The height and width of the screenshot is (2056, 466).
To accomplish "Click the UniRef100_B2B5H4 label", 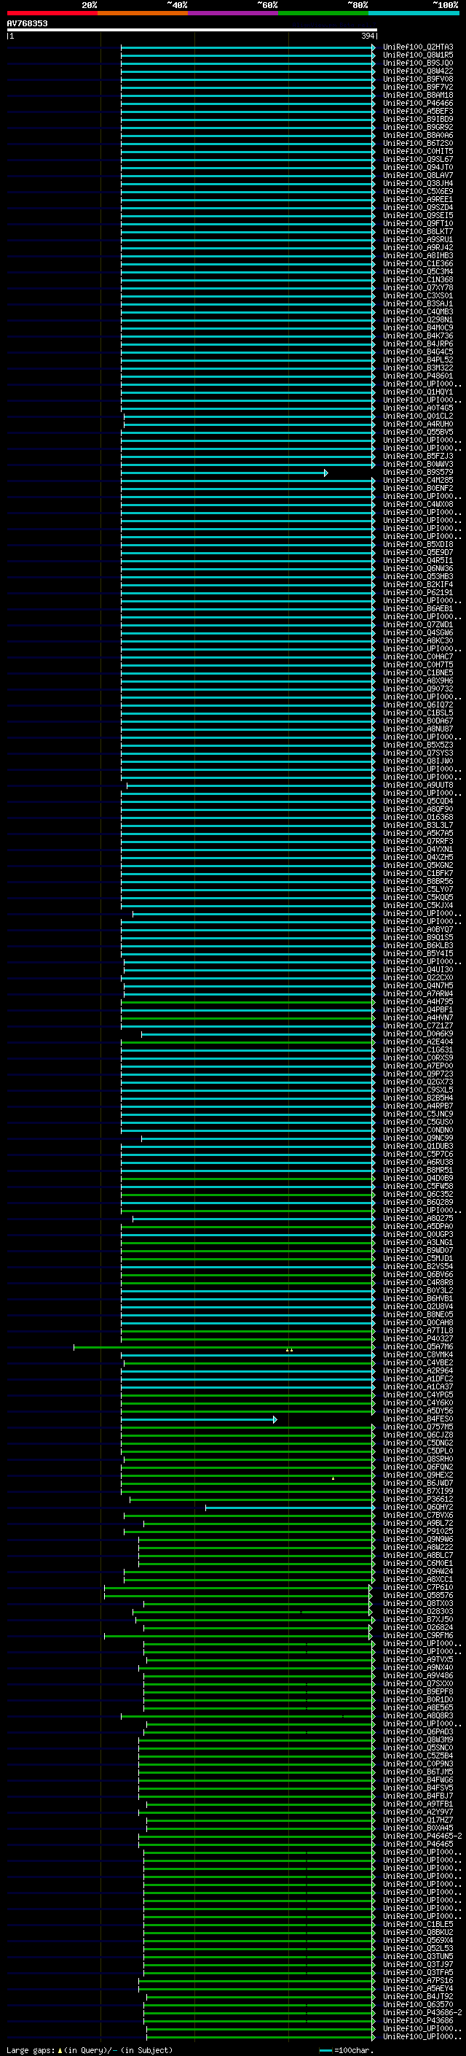I will pos(418,1098).
